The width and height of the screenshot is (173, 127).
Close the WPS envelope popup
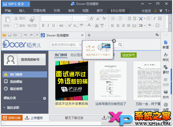point(114,41)
